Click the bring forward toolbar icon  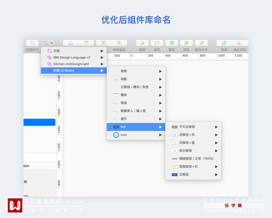(x=71, y=43)
